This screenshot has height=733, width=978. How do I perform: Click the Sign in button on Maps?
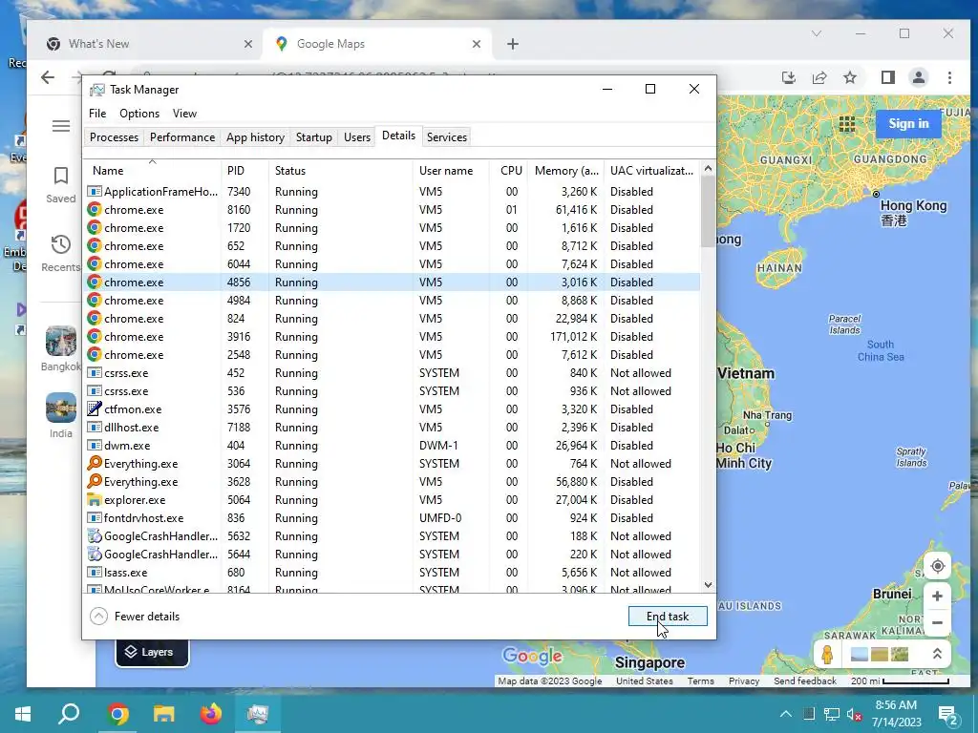tap(909, 123)
